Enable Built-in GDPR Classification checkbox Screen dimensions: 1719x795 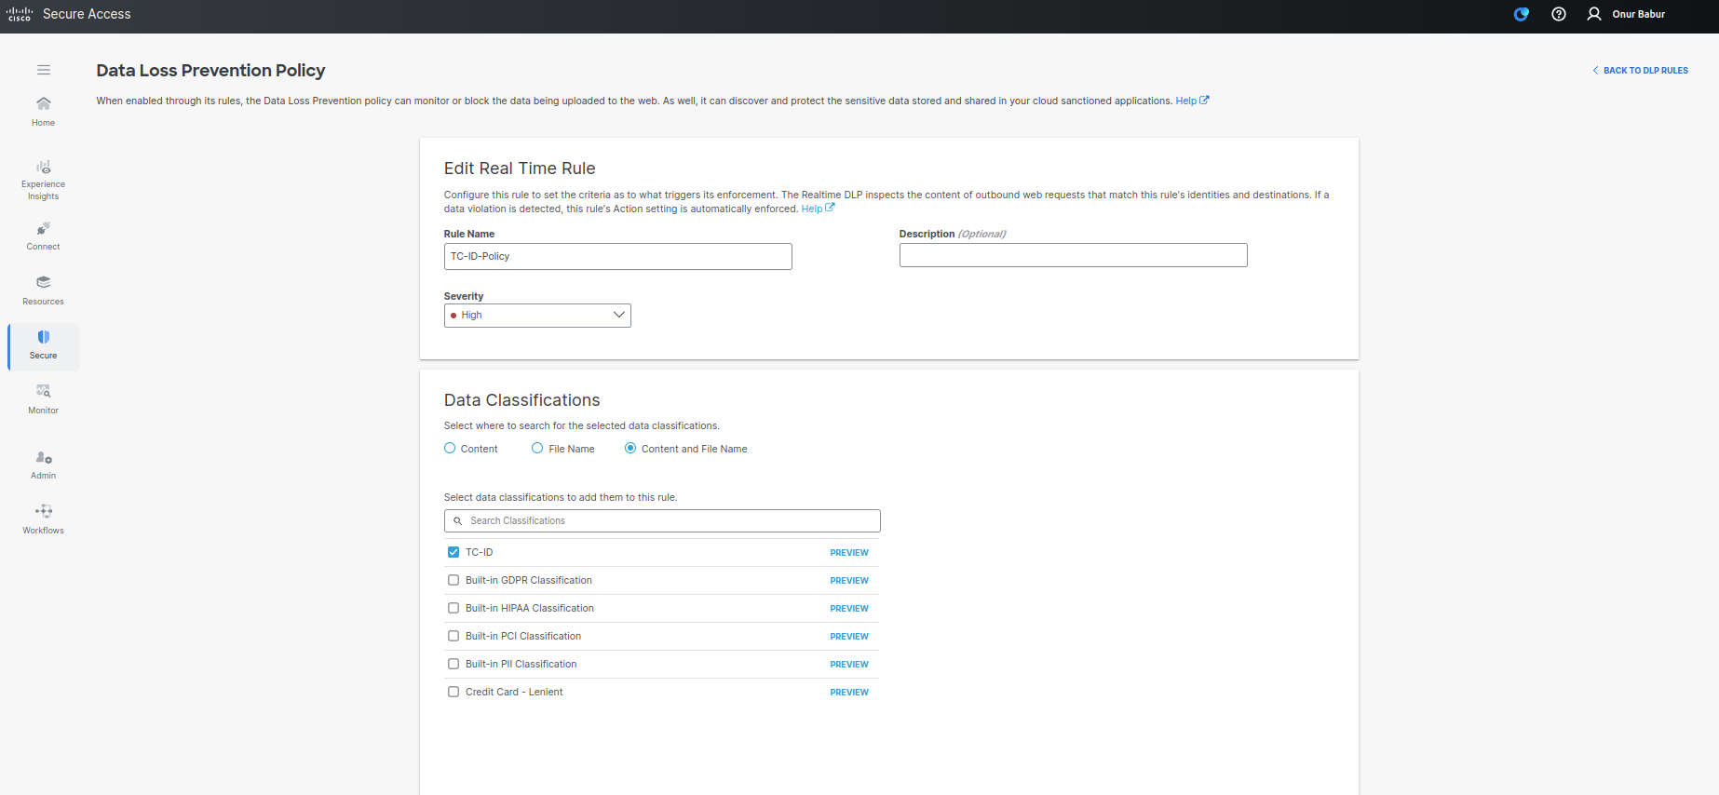[453, 580]
